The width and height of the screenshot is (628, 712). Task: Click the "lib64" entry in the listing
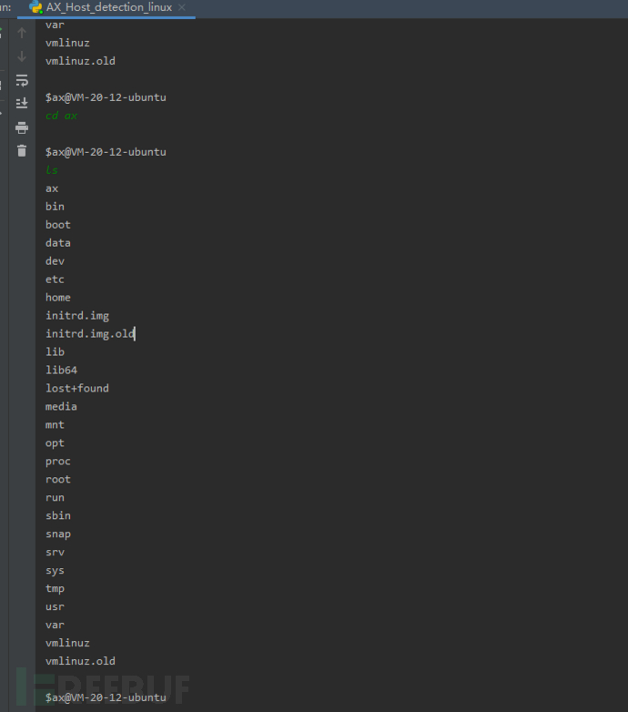[61, 371]
